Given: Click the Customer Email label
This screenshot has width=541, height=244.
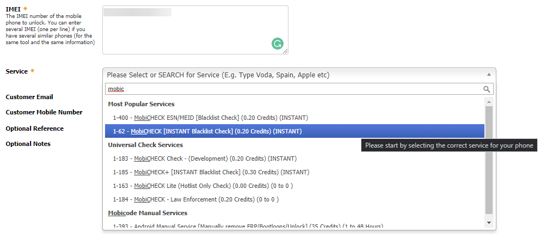Looking at the screenshot, I should (29, 97).
